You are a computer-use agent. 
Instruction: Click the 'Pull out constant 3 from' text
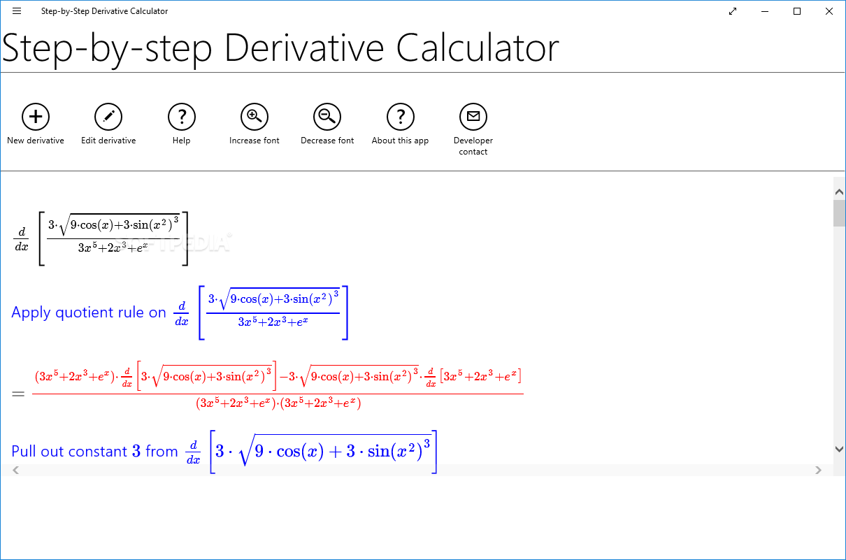(95, 452)
